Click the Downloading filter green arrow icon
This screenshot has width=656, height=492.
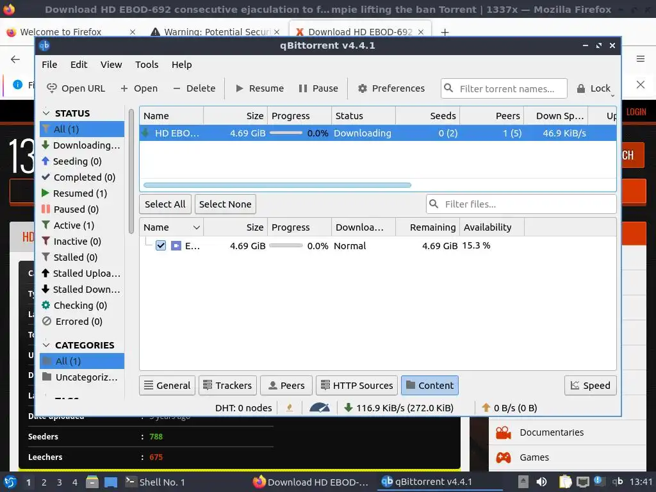45,145
